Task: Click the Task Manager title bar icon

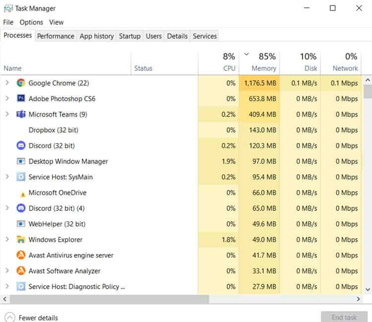Action: pyautogui.click(x=8, y=8)
